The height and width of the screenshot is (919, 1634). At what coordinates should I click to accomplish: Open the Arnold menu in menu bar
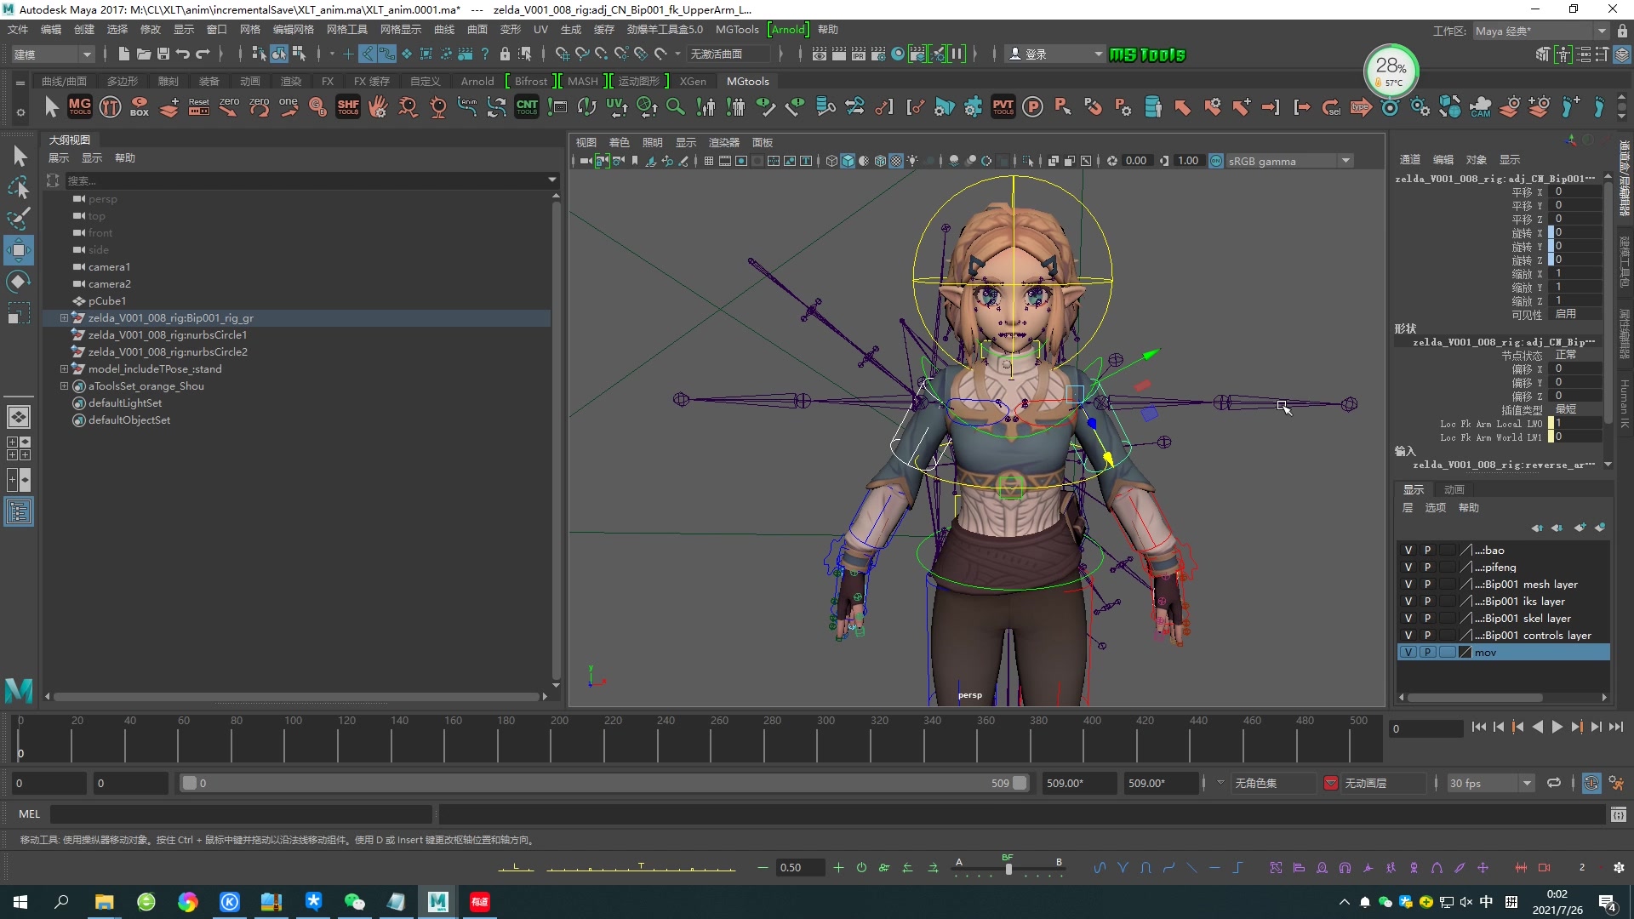pos(788,29)
